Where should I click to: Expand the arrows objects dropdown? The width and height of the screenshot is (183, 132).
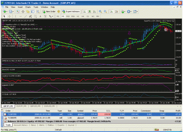(52, 17)
